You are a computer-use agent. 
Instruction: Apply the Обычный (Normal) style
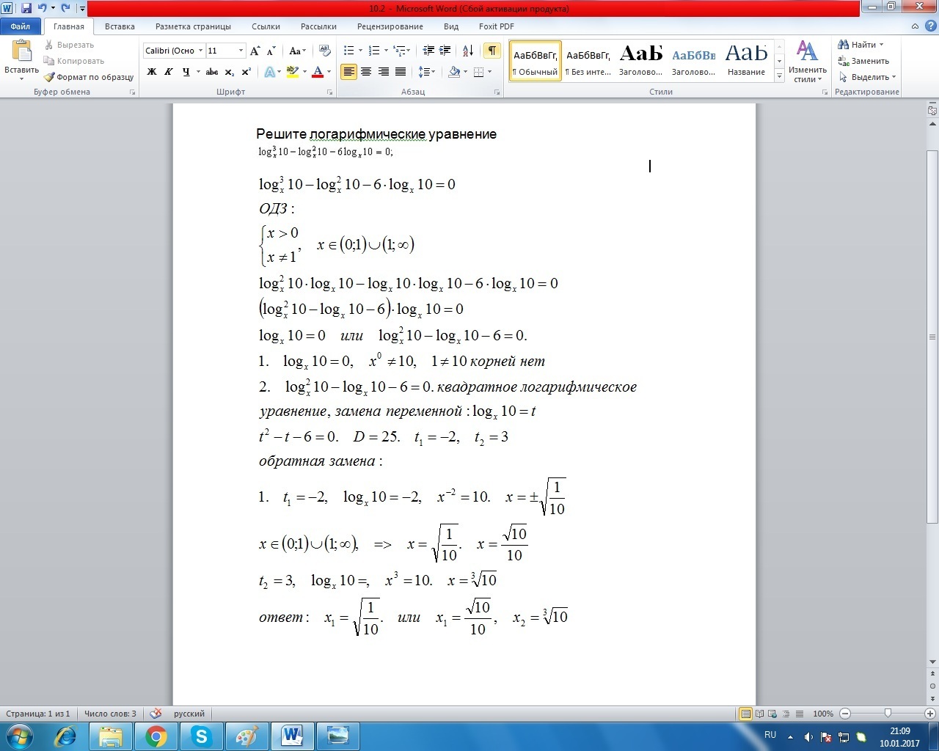[536, 61]
